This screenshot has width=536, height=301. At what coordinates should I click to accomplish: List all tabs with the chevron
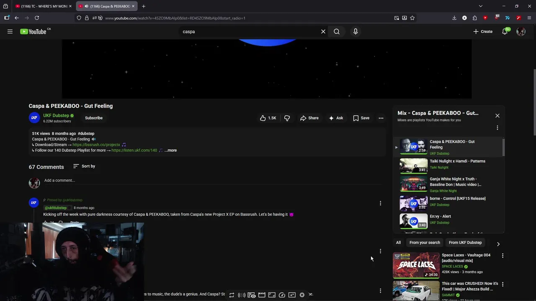[x=481, y=6]
